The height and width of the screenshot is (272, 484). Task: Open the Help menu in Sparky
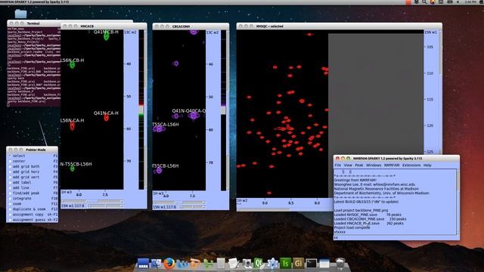tap(427, 165)
